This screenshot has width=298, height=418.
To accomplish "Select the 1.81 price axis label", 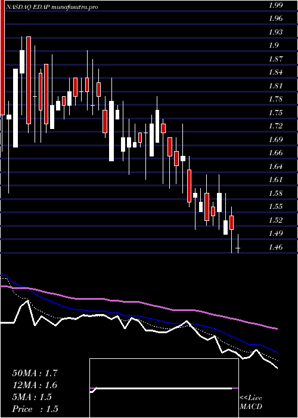I will click(275, 86).
